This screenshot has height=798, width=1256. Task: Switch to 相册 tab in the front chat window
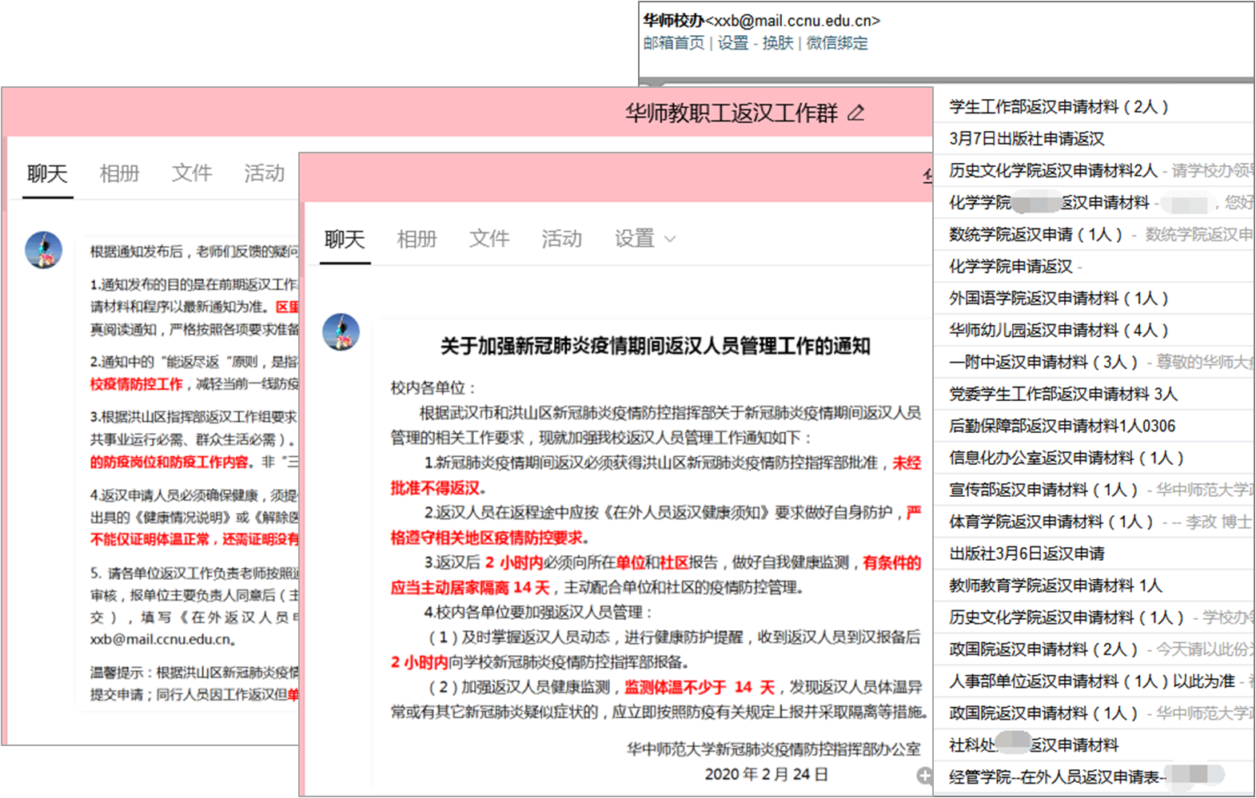(417, 239)
